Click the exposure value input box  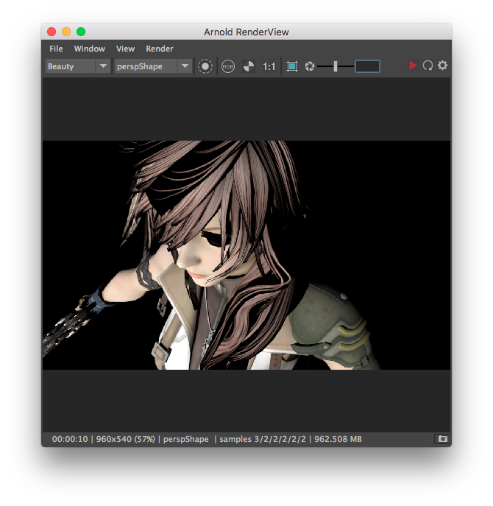(368, 66)
